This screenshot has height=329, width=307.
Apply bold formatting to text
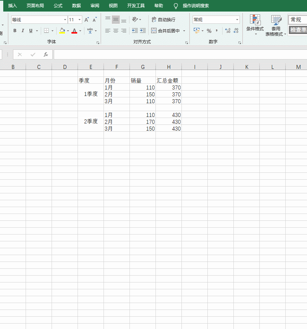pos(15,31)
